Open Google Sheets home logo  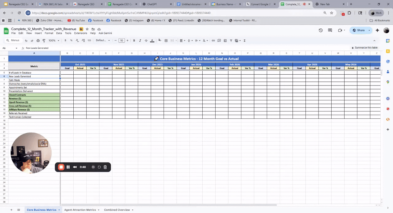[6, 31]
